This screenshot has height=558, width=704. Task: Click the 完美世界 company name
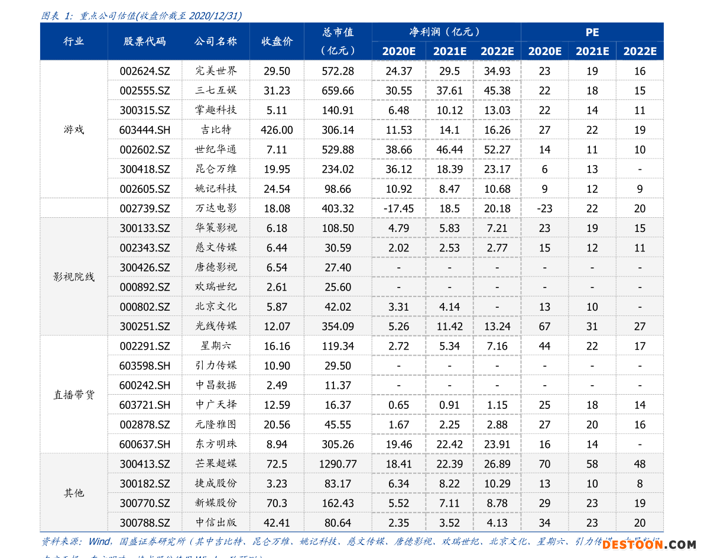tap(216, 71)
